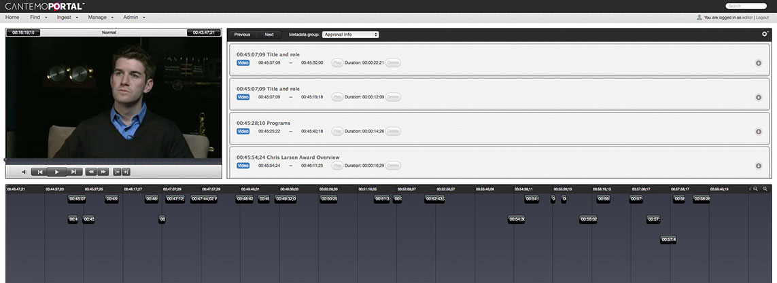Delete the Programs segment
The height and width of the screenshot is (283, 777).
(x=393, y=132)
